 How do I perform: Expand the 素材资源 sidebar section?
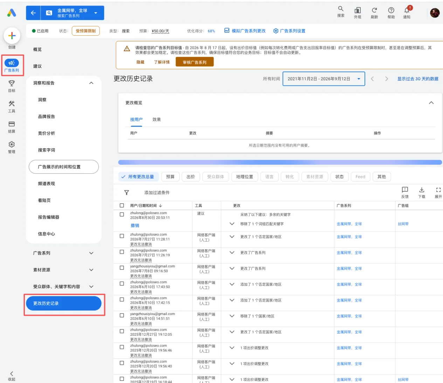(x=91, y=270)
